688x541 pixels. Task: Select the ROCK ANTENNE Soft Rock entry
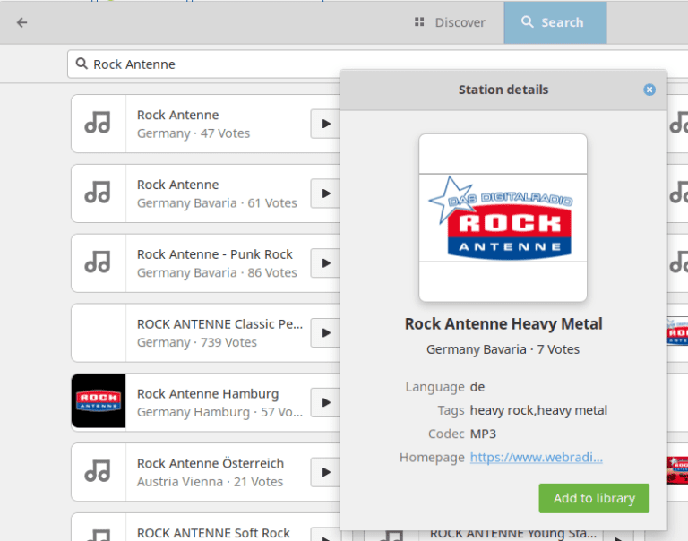pyautogui.click(x=213, y=532)
